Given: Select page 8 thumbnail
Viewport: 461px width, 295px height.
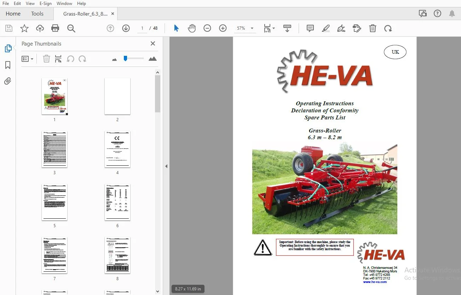Looking at the screenshot, I should click(x=117, y=255).
